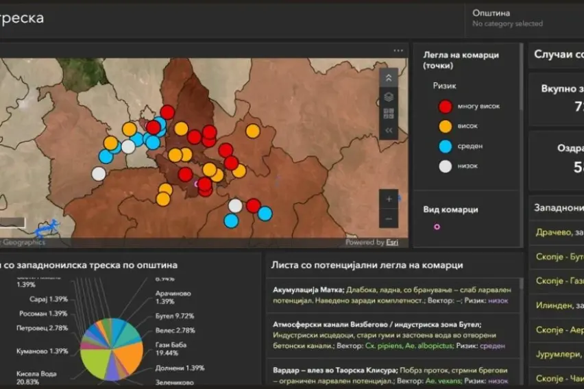This screenshot has height=389, width=584.
Task: Select the topmost red mosquito site point on the map
Action: click(x=167, y=112)
